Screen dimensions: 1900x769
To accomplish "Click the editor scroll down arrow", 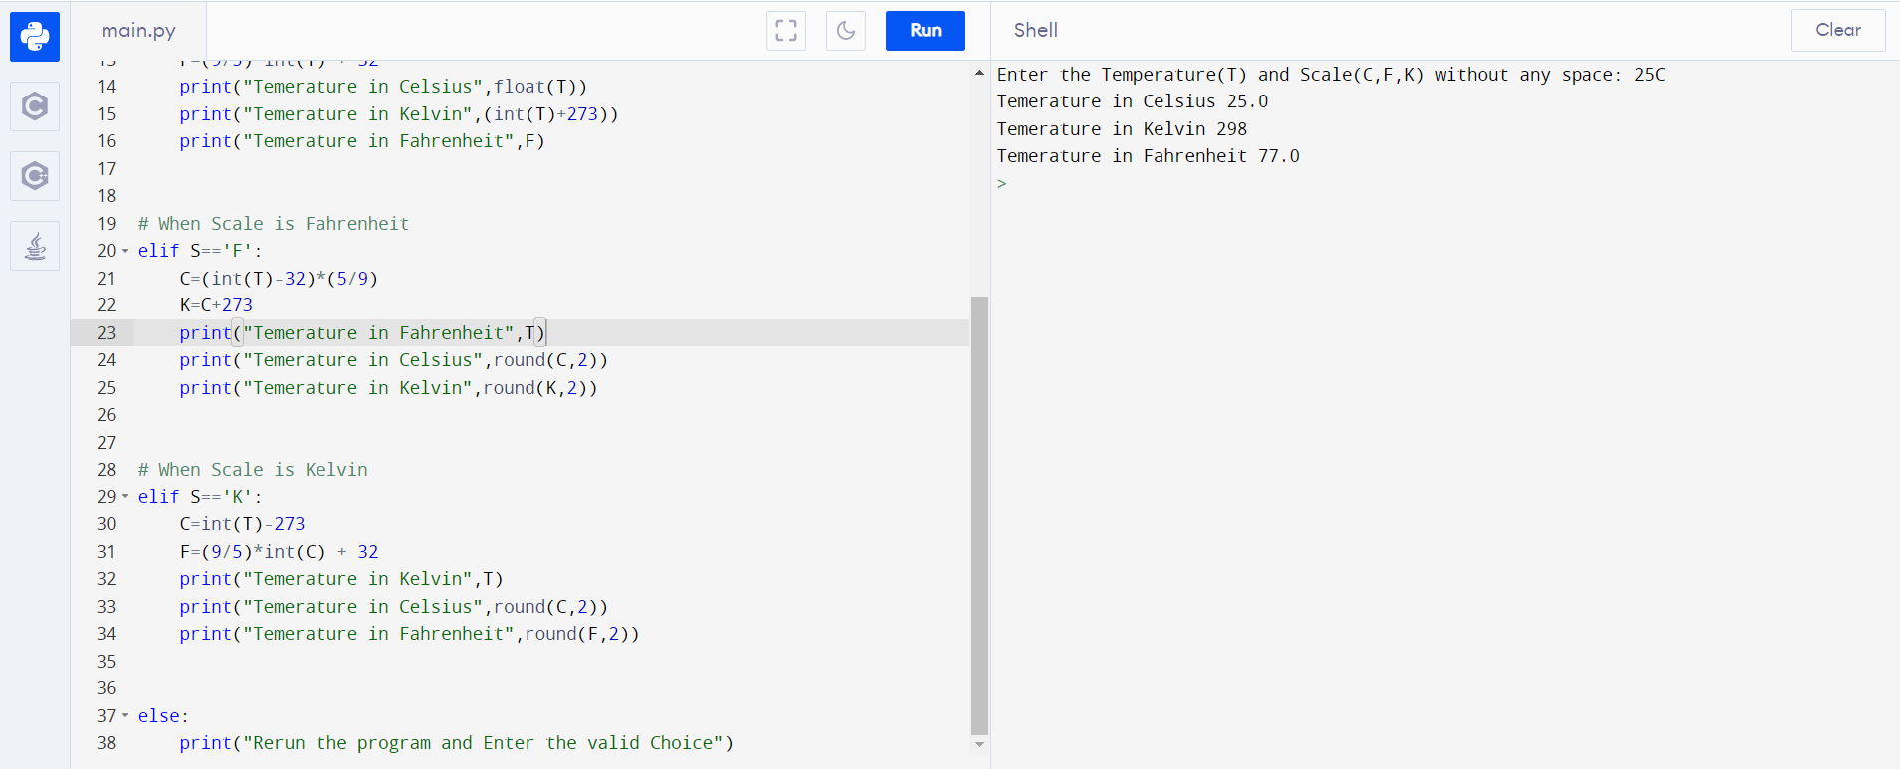I will [979, 744].
